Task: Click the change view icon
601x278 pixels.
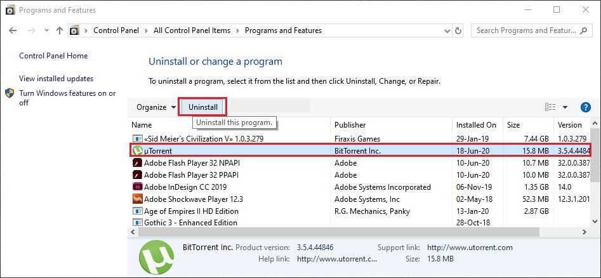Action: tap(550, 107)
